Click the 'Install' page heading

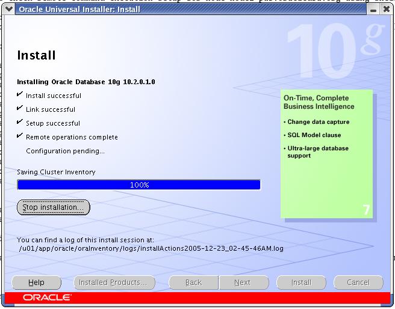click(x=36, y=55)
